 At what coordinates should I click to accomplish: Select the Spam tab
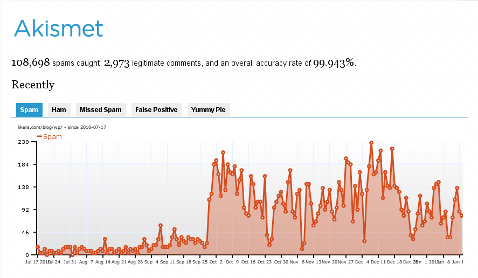29,110
